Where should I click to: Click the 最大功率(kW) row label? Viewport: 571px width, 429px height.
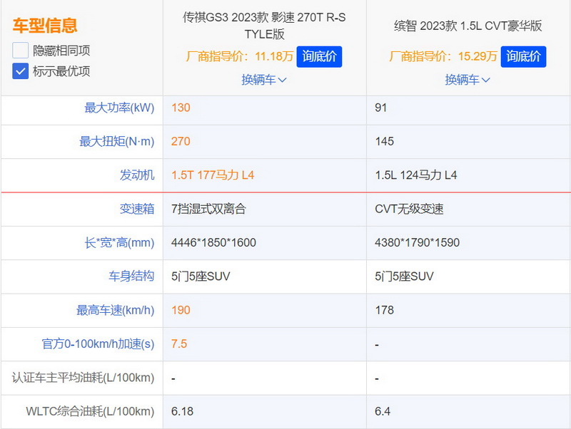pos(119,108)
